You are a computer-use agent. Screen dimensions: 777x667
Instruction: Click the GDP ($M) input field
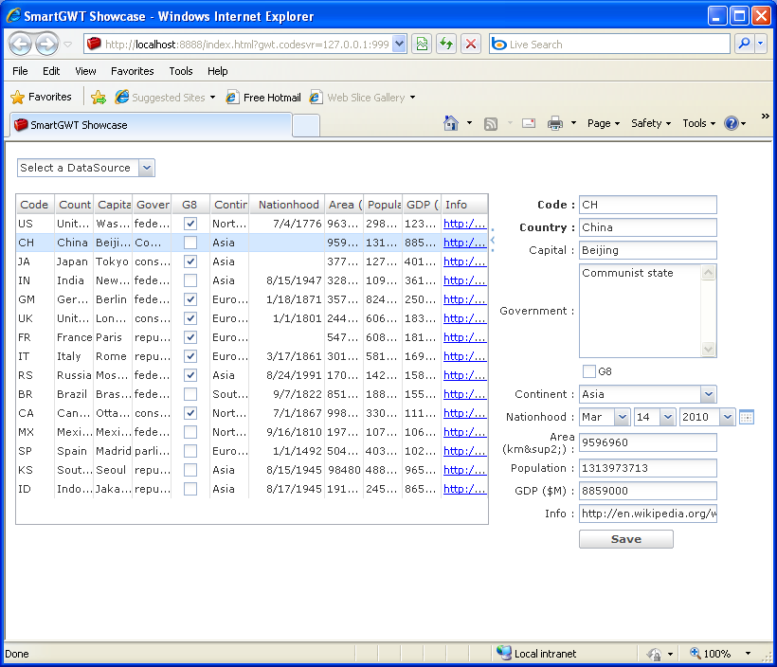(648, 491)
